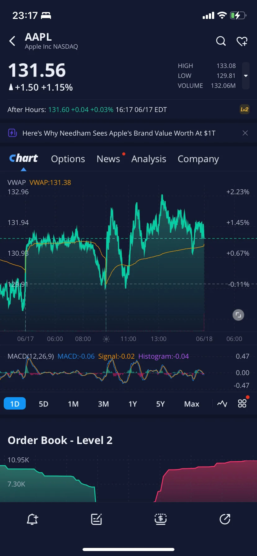Open the Lv2 badge

click(x=245, y=110)
